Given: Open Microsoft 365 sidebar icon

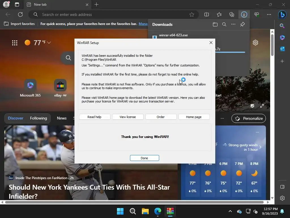Looking at the screenshot, I should coord(282,37).
